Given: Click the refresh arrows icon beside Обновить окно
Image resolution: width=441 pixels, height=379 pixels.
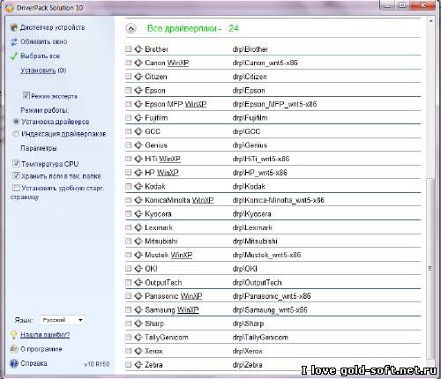Looking at the screenshot, I should pyautogui.click(x=14, y=41).
